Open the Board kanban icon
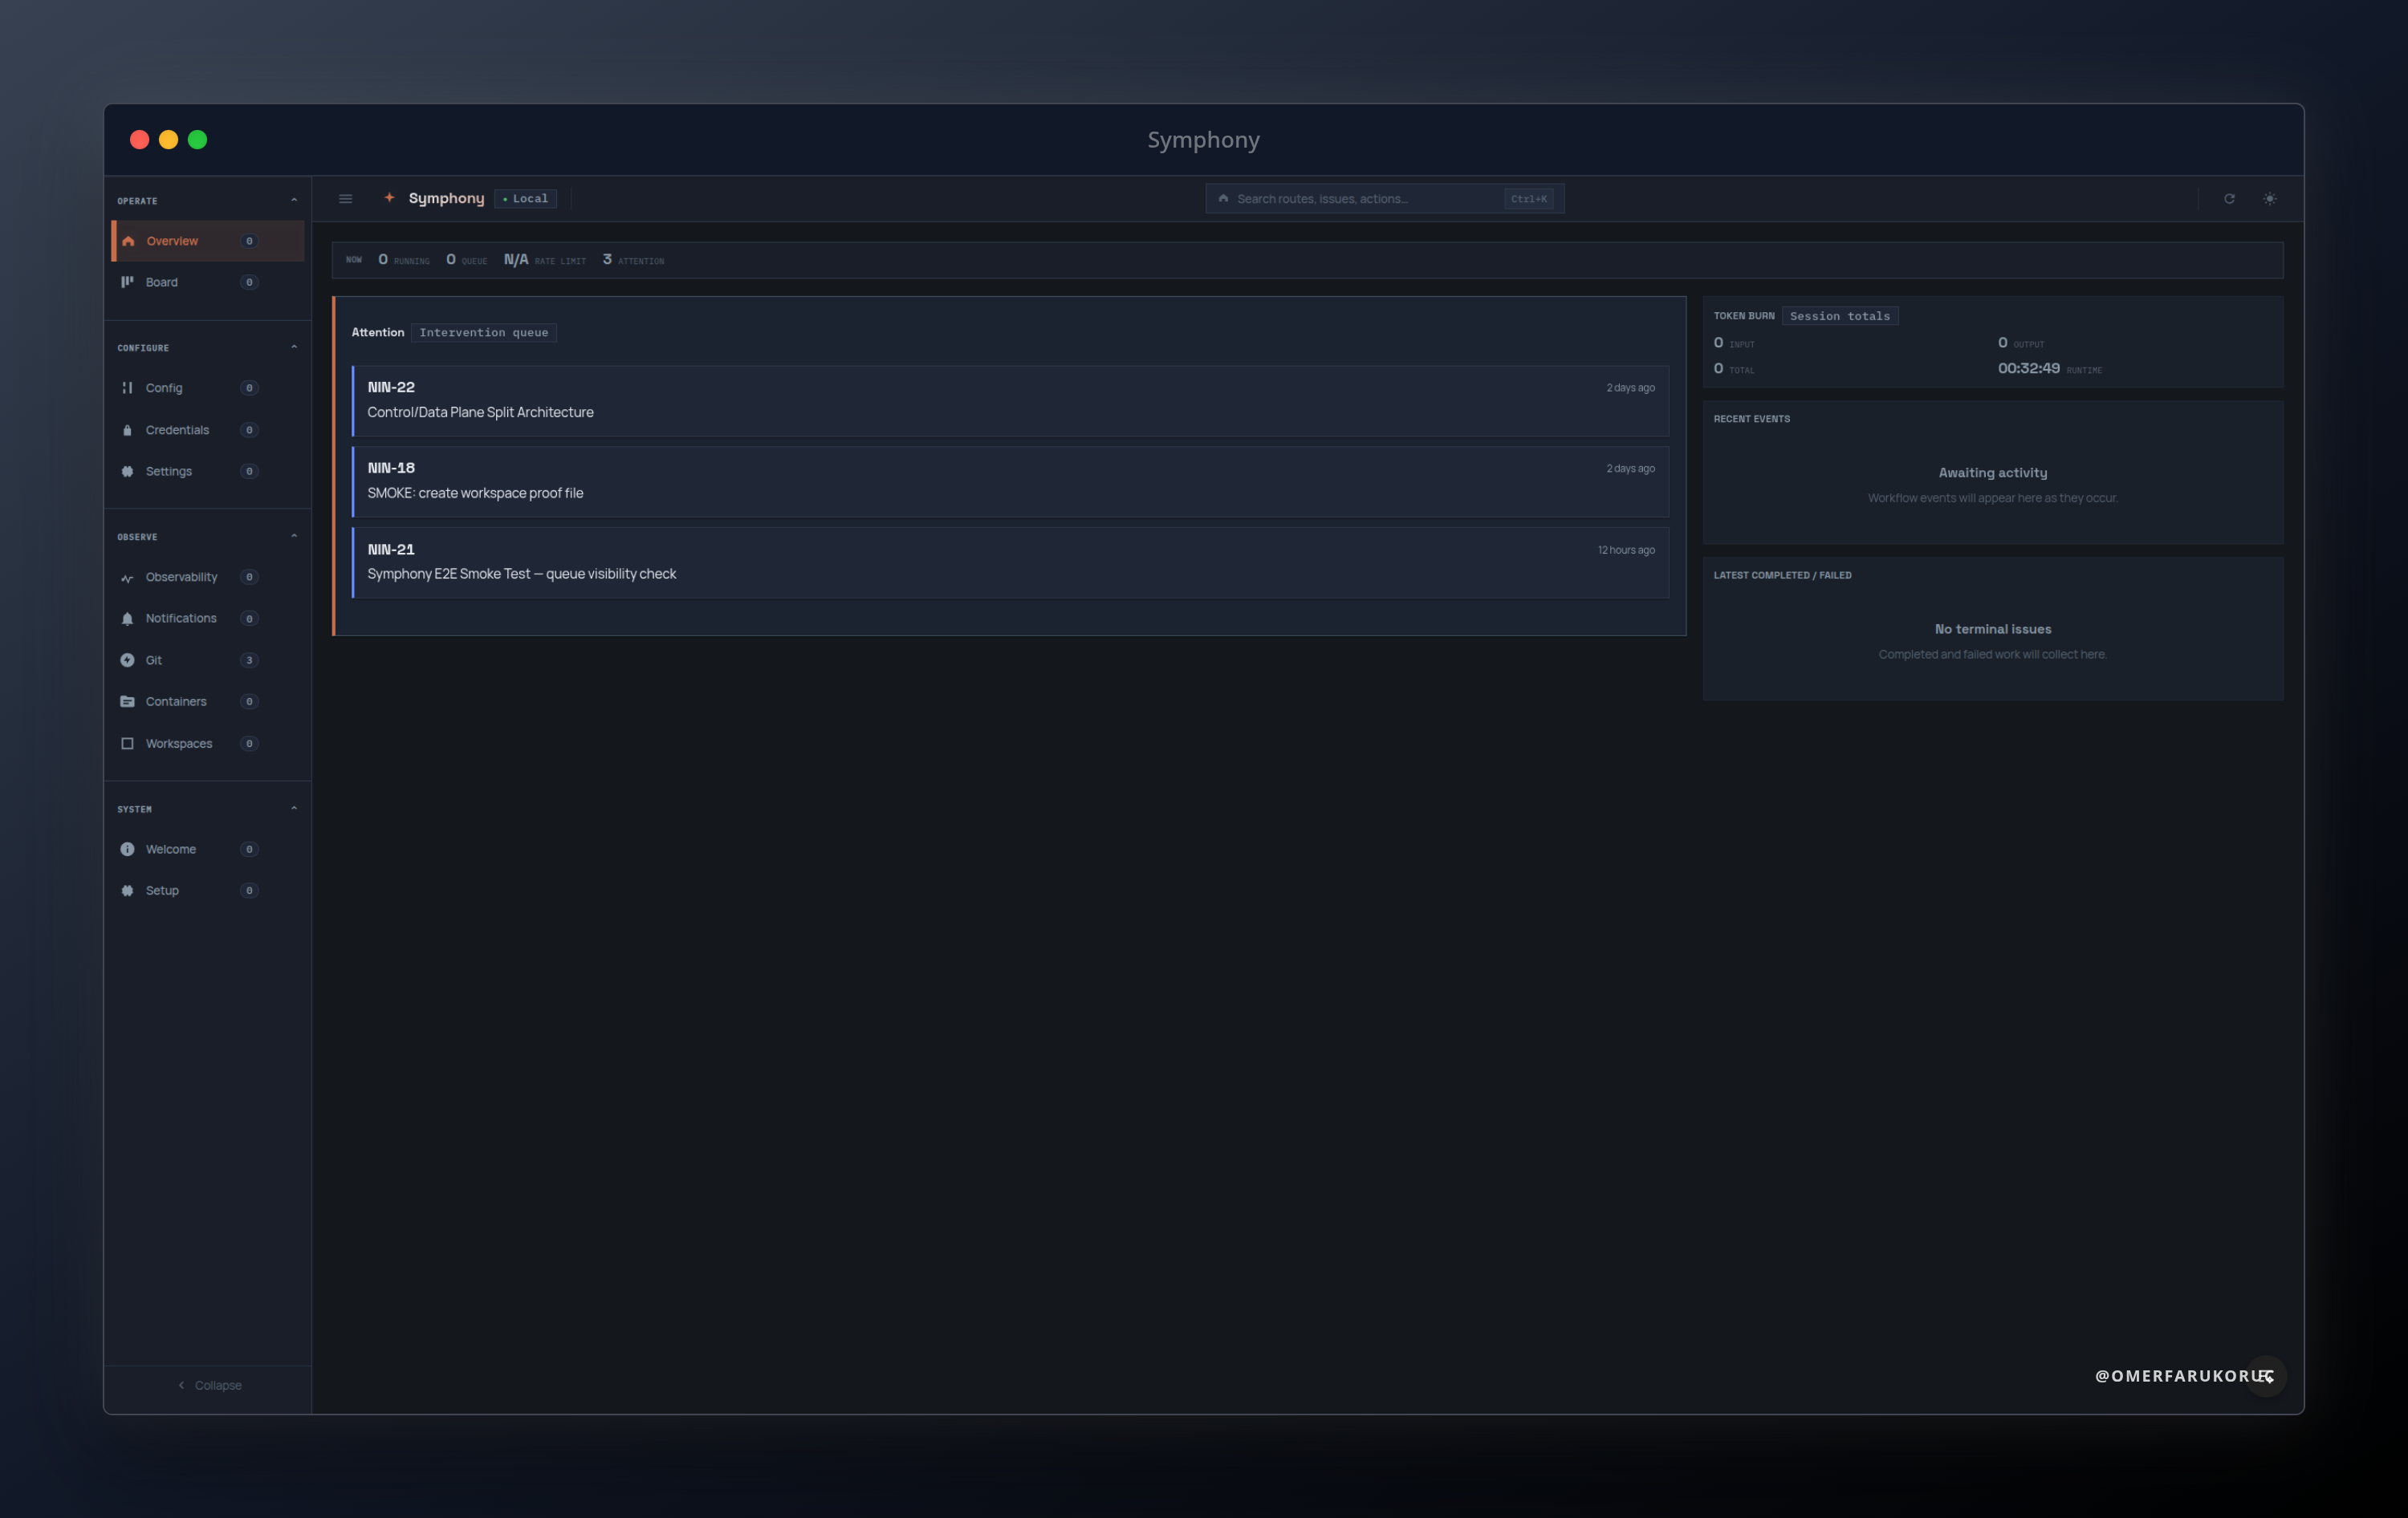Screen dimensions: 2408x1518 127,282
